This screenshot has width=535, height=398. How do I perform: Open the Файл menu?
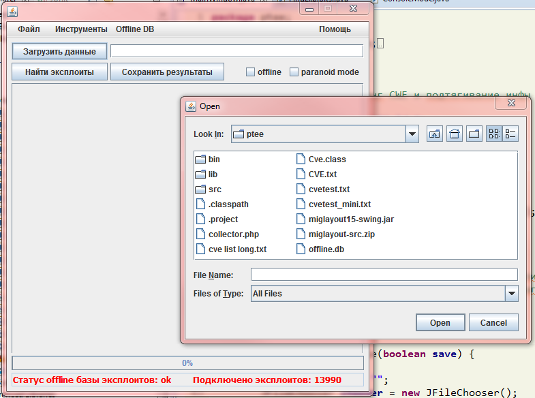[29, 29]
